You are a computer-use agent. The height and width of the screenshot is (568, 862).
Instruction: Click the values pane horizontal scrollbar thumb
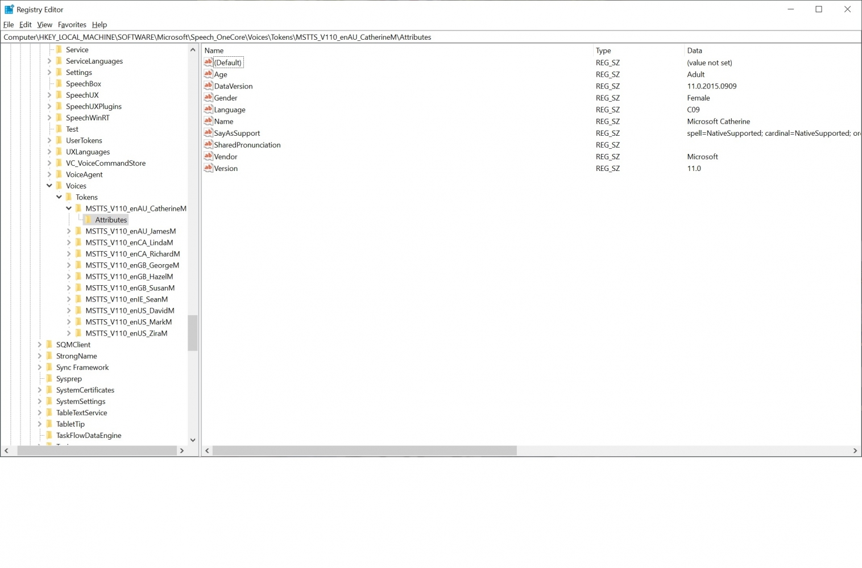pos(364,450)
